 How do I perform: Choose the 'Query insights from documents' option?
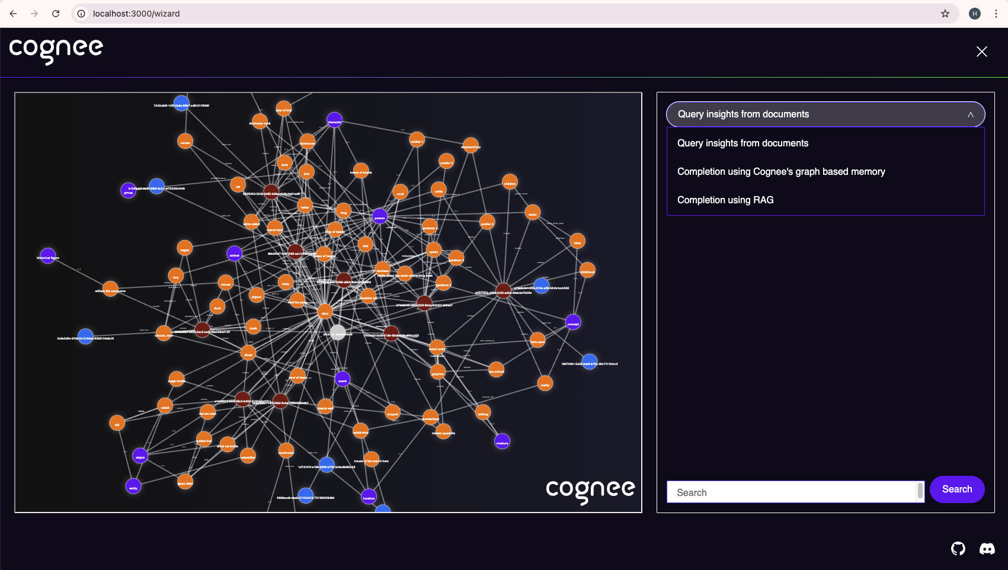(825, 143)
